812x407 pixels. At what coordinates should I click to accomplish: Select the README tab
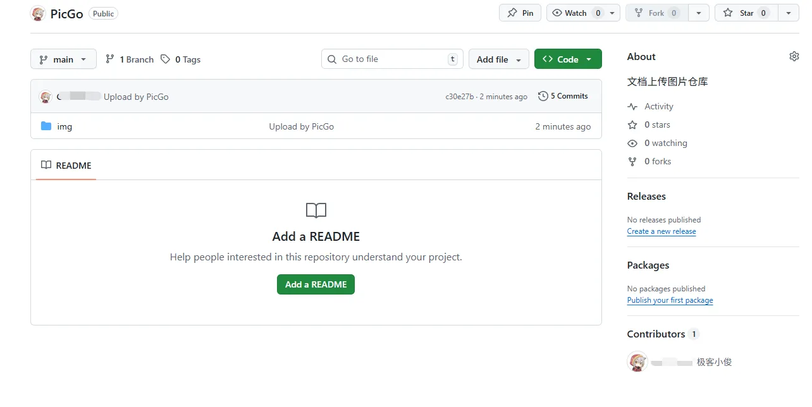[66, 165]
